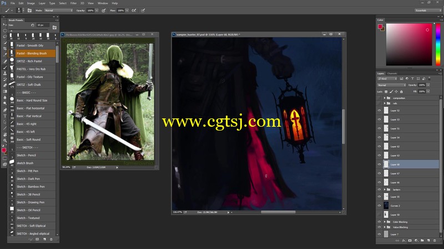
Task: Choose ORTIZ - Rich Pastel brush preset
Action: point(32,61)
